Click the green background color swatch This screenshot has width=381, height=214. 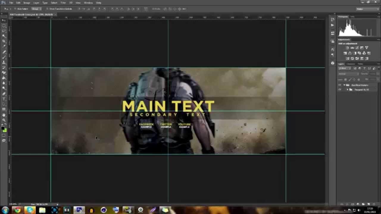[5, 130]
